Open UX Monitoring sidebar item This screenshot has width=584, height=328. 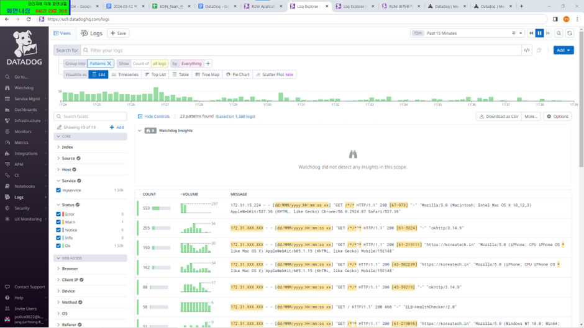click(28, 219)
